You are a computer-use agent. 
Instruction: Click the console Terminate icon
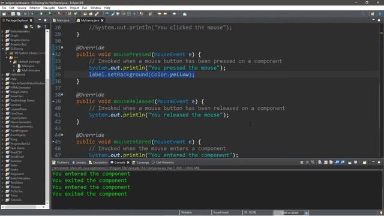[302, 162]
